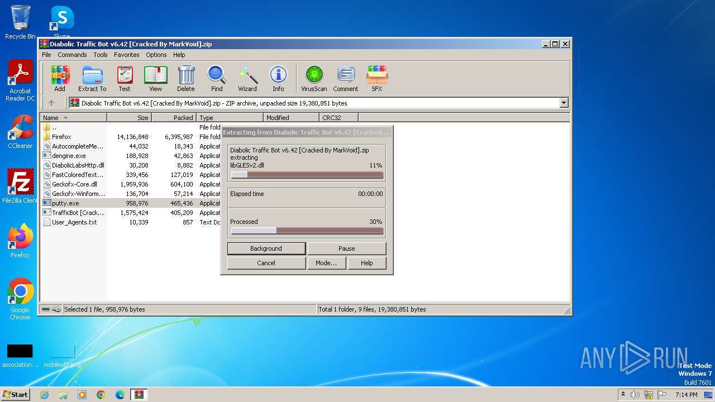Viewport: 715px width, 402px height.
Task: Sort by the Packed column header
Action: pyautogui.click(x=174, y=118)
